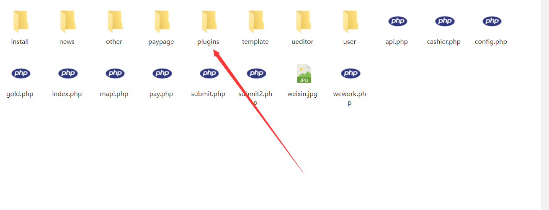
Task: Select the install folder icon
Action: coord(20,22)
